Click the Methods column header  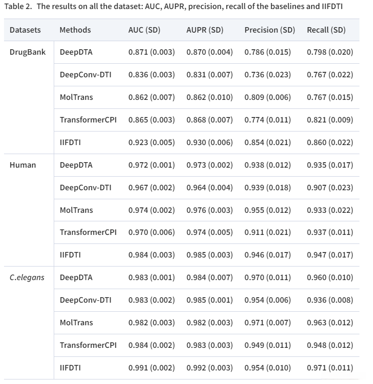[x=75, y=30]
